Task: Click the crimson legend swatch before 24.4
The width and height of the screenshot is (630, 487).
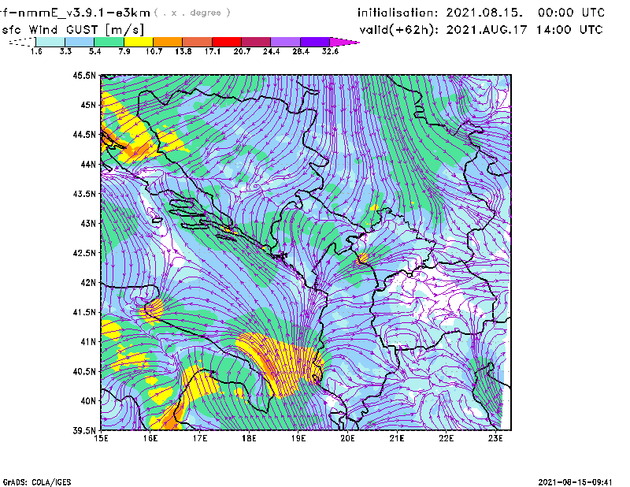Action: [x=257, y=42]
